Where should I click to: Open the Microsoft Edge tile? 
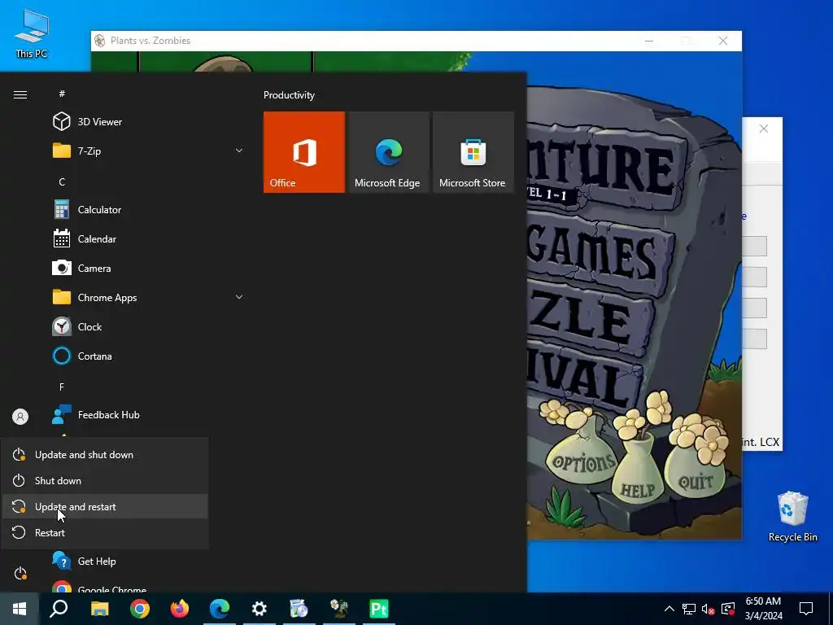pyautogui.click(x=388, y=152)
